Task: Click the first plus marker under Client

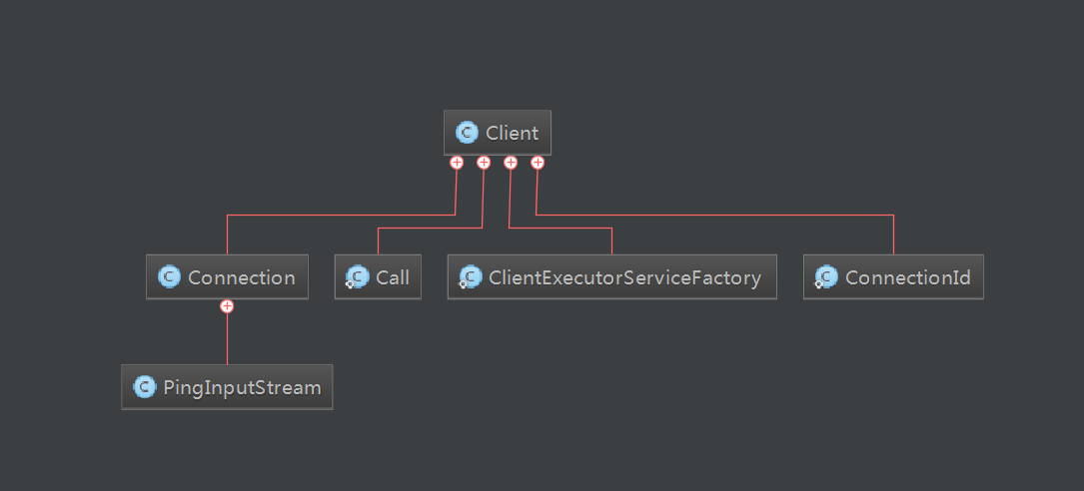Action: tap(457, 163)
